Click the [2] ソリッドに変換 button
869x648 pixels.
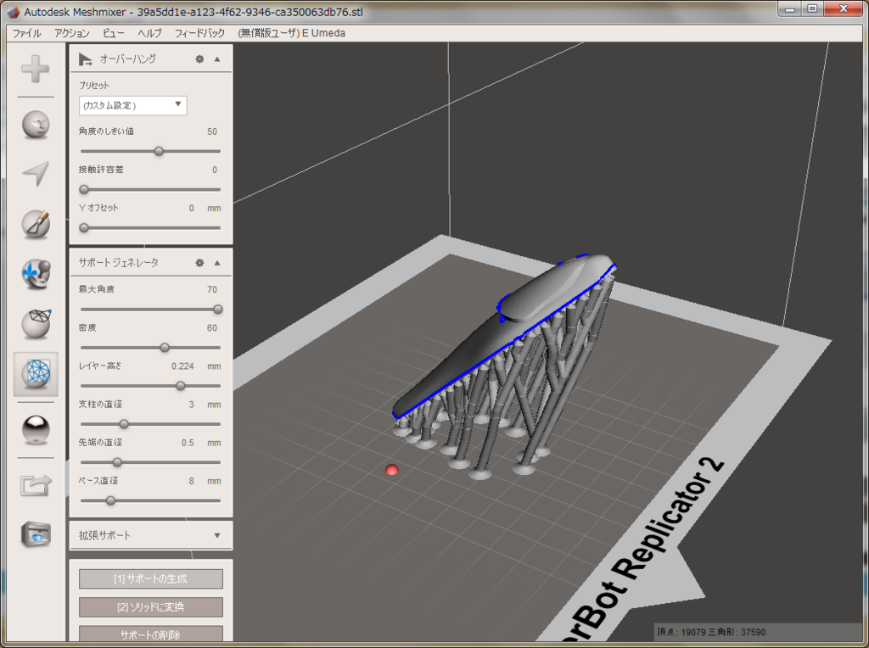point(151,607)
